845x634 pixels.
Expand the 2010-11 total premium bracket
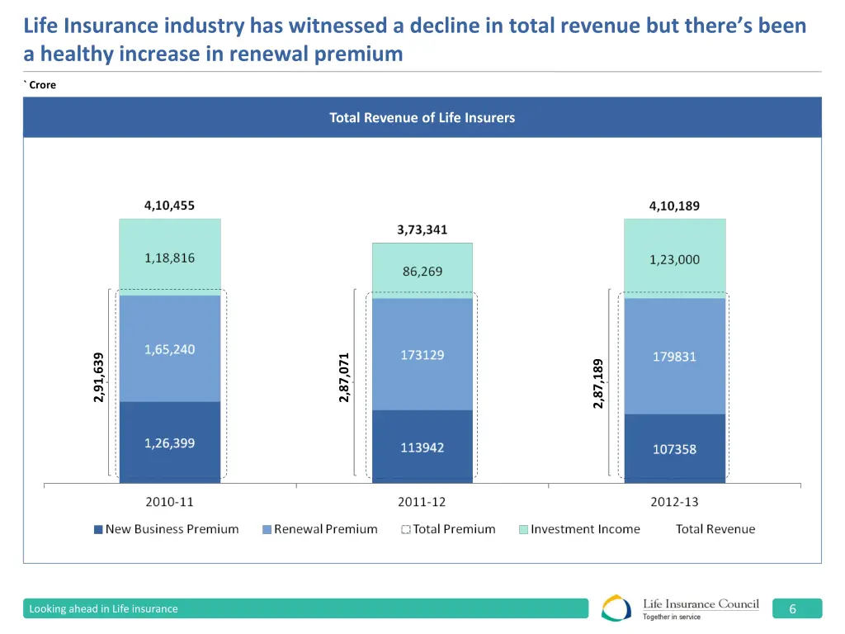point(108,384)
